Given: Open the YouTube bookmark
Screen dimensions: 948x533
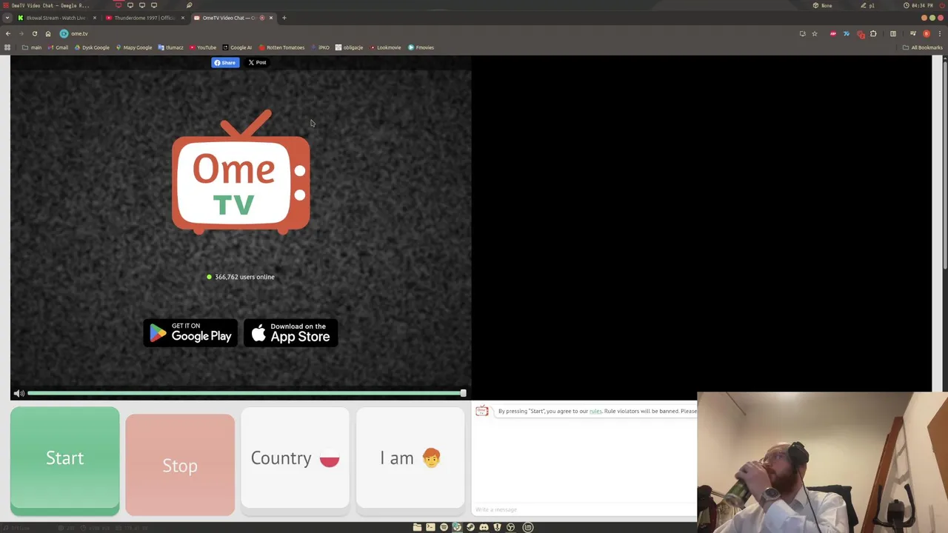Looking at the screenshot, I should (x=203, y=47).
